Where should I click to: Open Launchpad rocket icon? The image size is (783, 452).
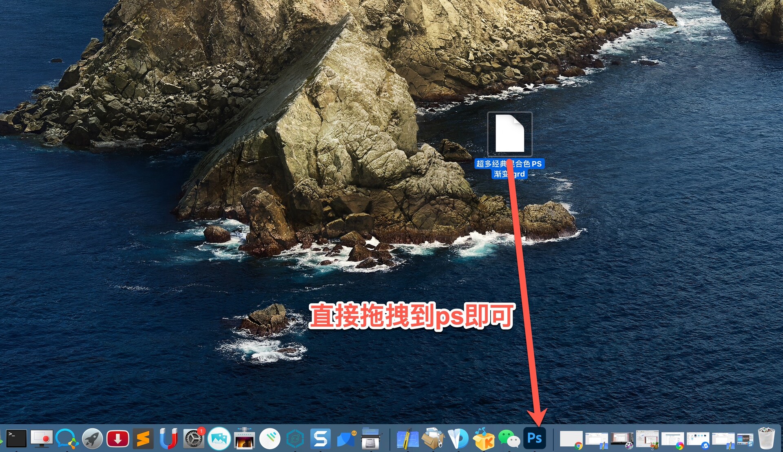click(x=93, y=439)
